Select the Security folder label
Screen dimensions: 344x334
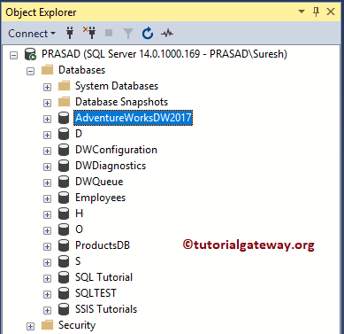77,325
